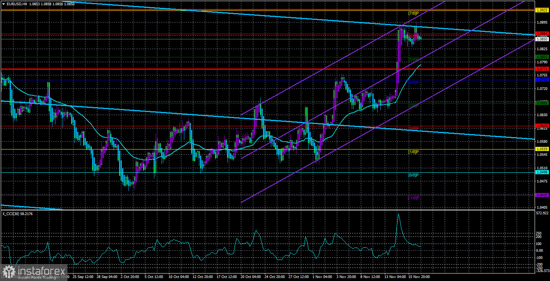Click the 20 Oct 04:00 time axis label
550x281 pixels.
251,277
